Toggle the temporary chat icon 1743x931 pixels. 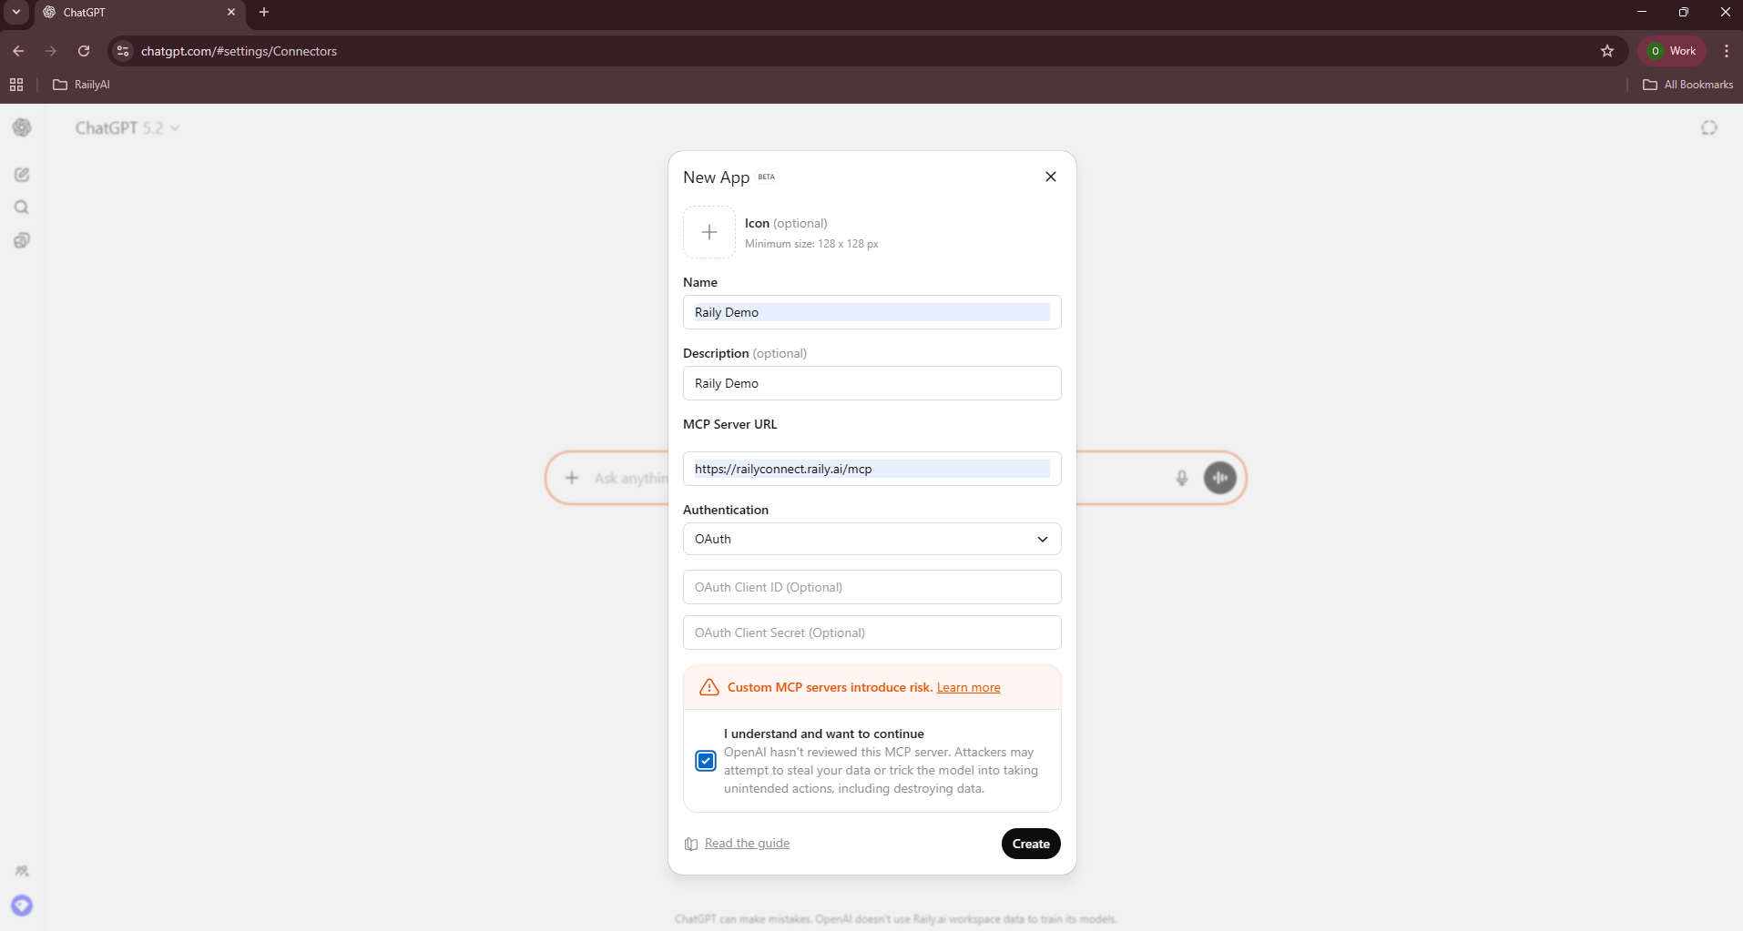1709,128
